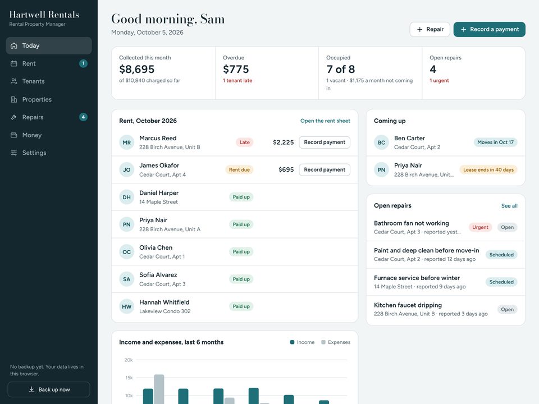This screenshot has height=404, width=539.
Task: Click the Tenants people icon
Action: point(13,81)
